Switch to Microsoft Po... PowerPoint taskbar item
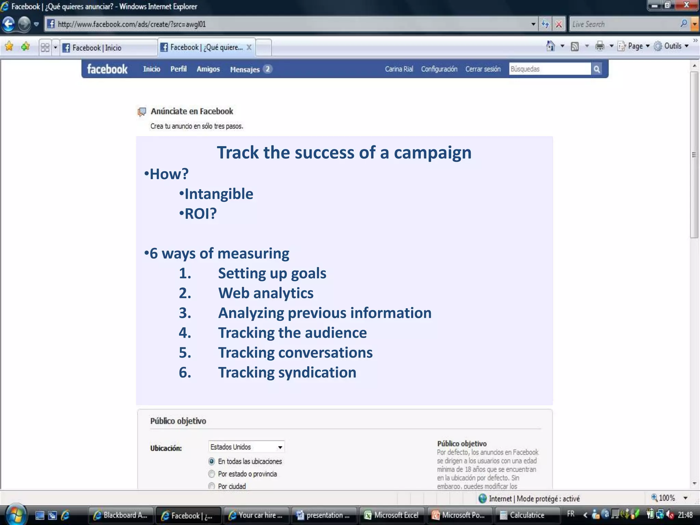The height and width of the screenshot is (525, 700). tap(459, 515)
